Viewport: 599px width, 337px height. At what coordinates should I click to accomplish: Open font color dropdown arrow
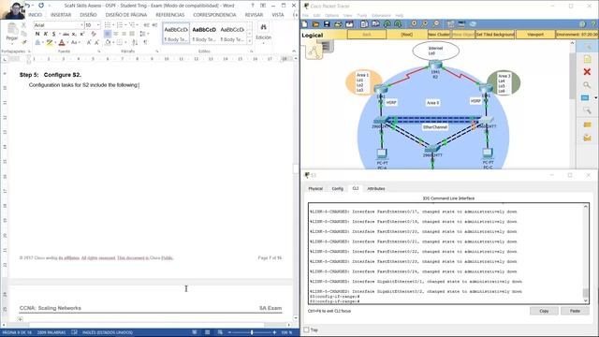coord(67,42)
